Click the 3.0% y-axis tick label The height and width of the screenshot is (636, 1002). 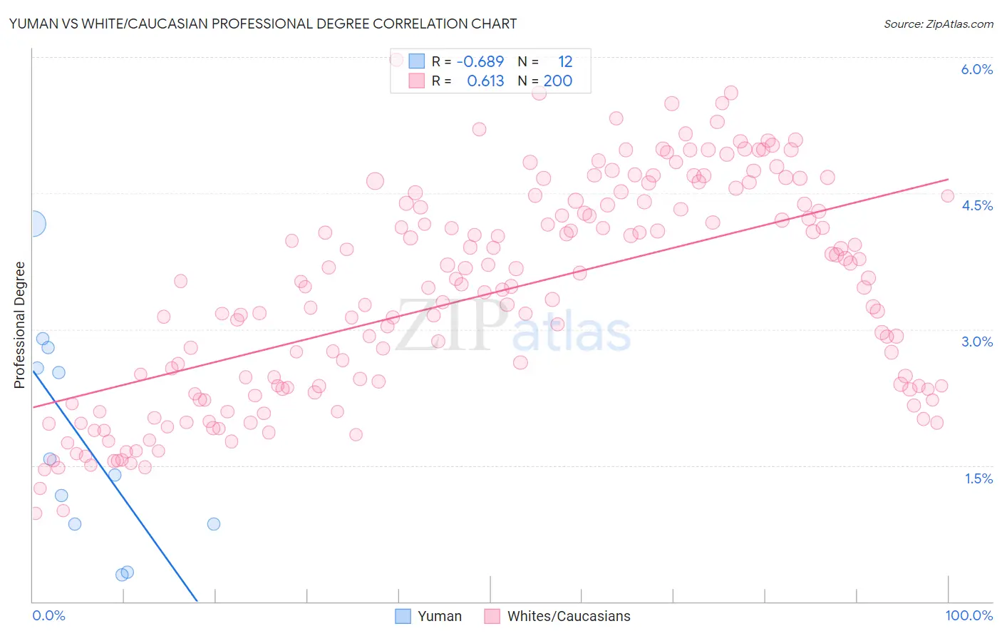coord(977,342)
